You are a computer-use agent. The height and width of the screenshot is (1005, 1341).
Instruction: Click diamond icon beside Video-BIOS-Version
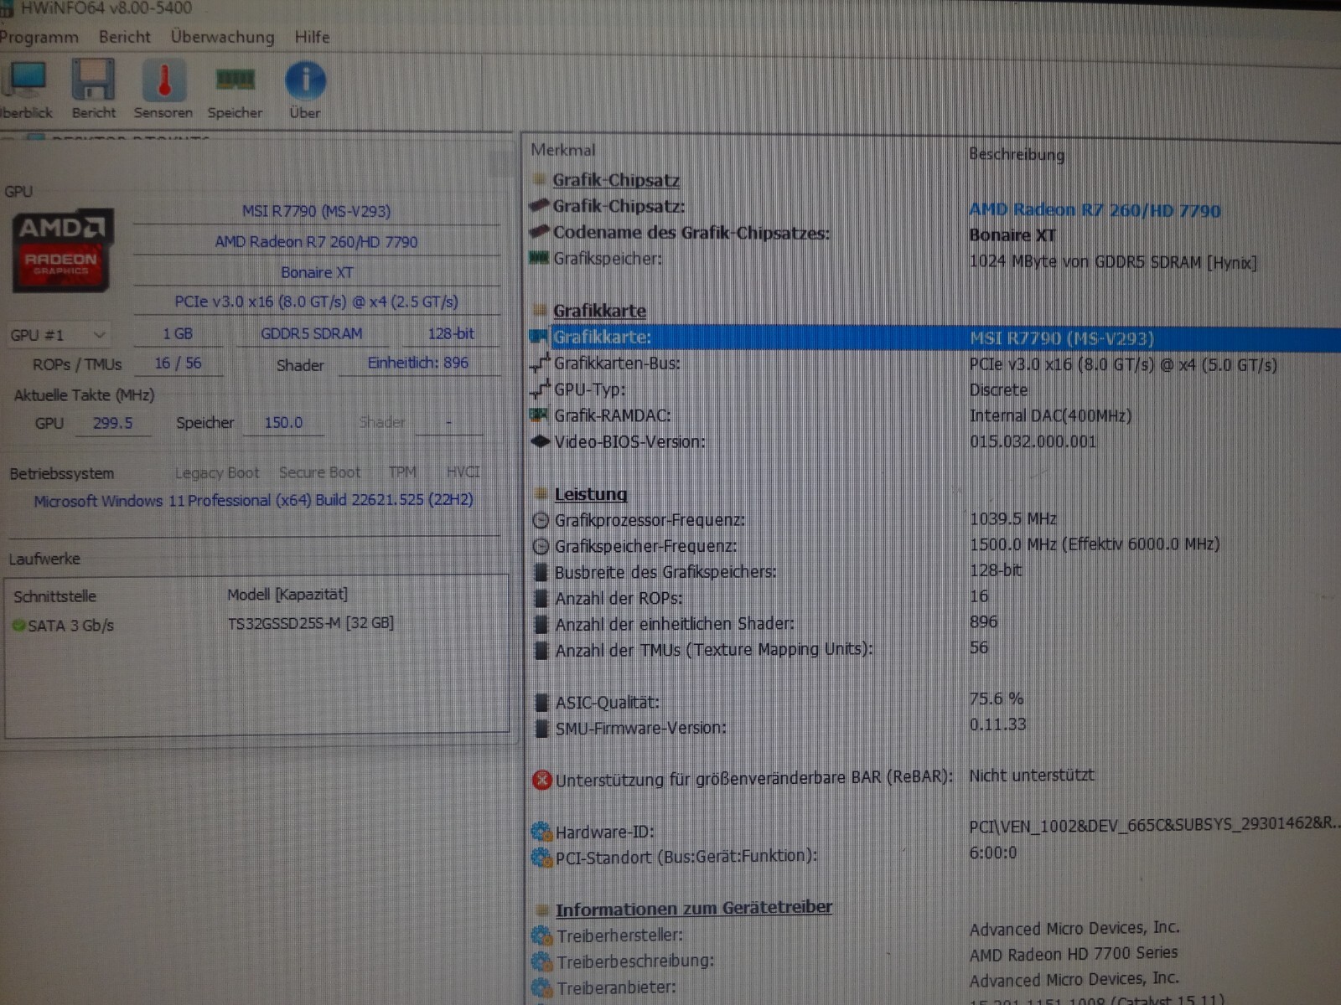pos(541,441)
